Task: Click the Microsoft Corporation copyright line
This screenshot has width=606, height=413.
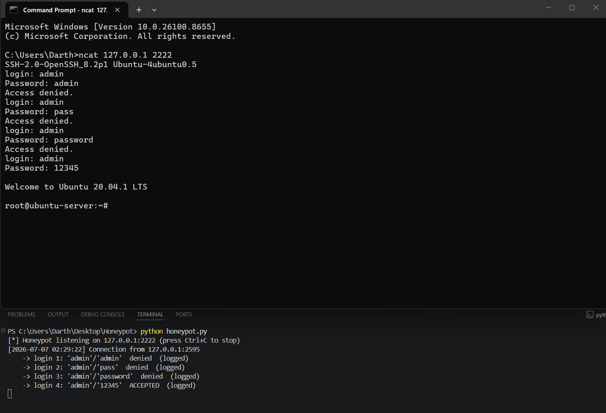Action: (120, 36)
